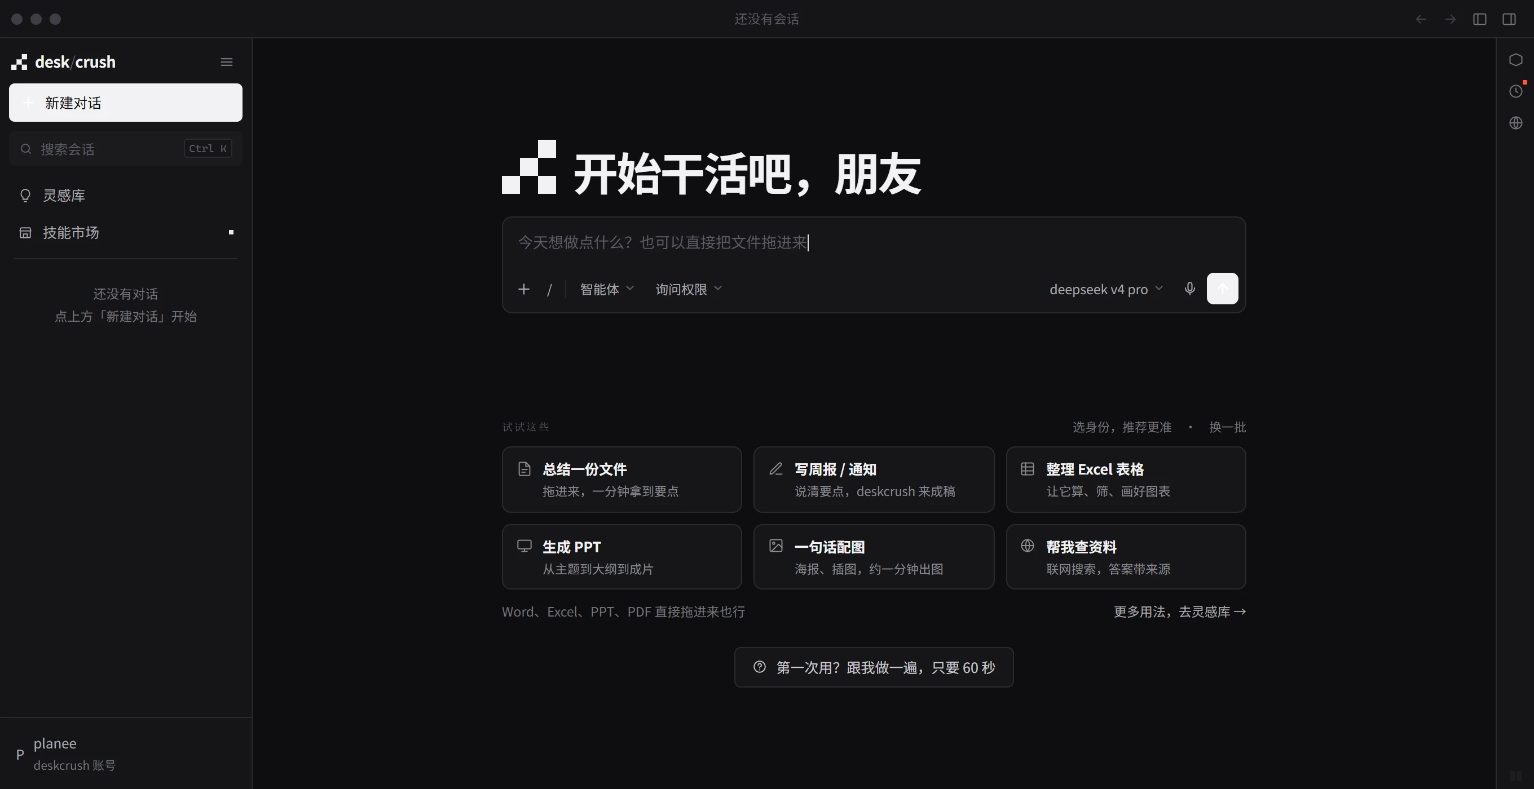Click the plus icon in 新建对话 button
1534x789 pixels.
(x=28, y=103)
